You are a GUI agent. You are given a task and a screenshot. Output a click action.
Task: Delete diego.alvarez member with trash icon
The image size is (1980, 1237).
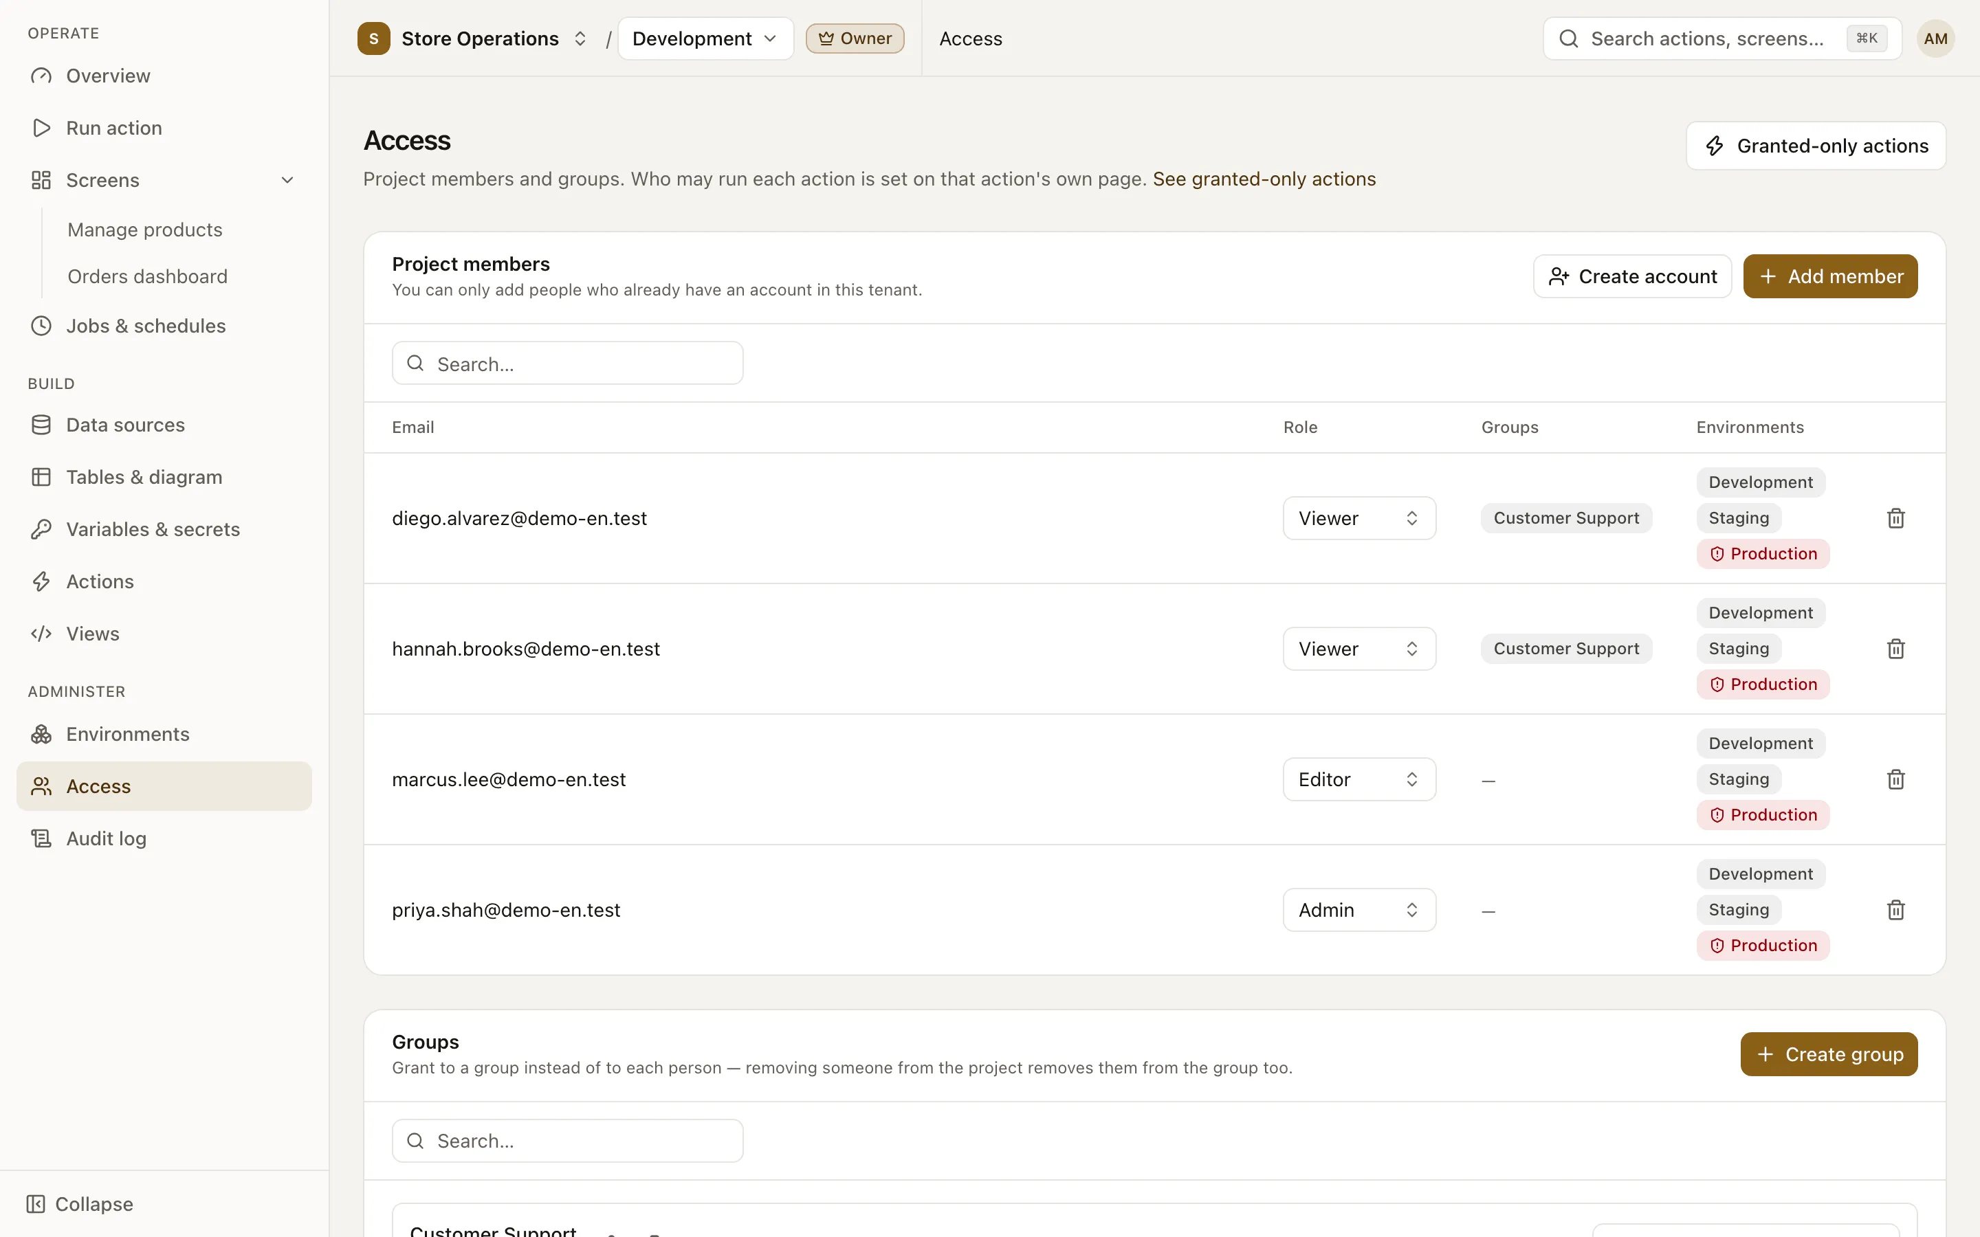coord(1895,518)
